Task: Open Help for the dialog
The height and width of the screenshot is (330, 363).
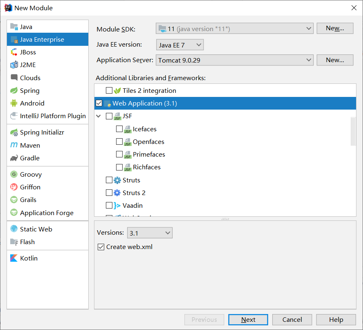Action: click(x=336, y=320)
